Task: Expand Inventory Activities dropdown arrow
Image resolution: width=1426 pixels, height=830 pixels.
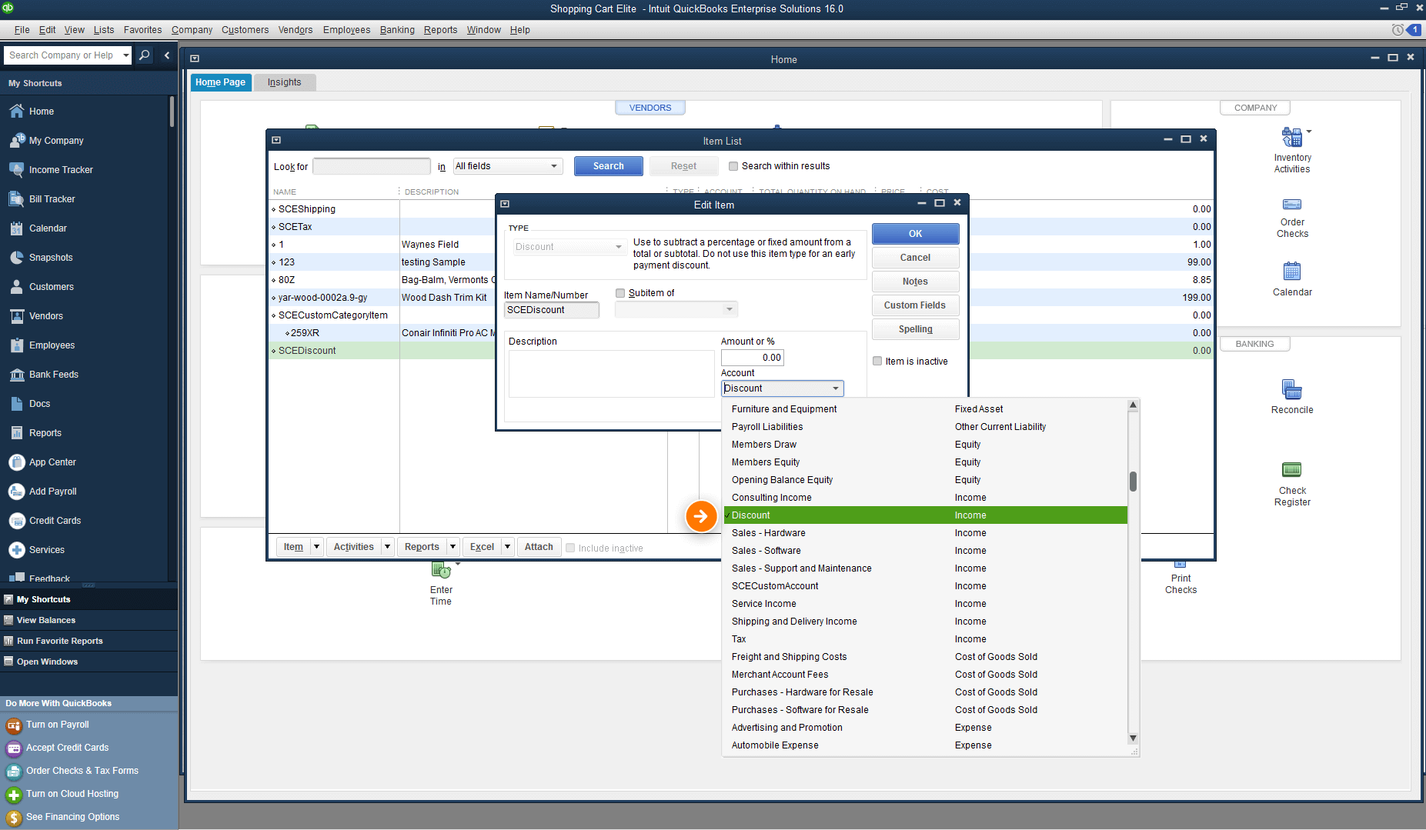Action: click(1309, 132)
